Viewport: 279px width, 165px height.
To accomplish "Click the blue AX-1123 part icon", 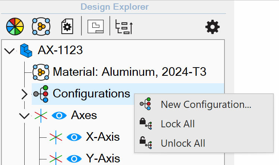I will click(26, 50).
